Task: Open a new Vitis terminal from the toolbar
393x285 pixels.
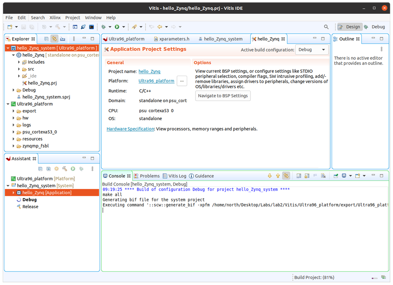Action: tap(91, 27)
